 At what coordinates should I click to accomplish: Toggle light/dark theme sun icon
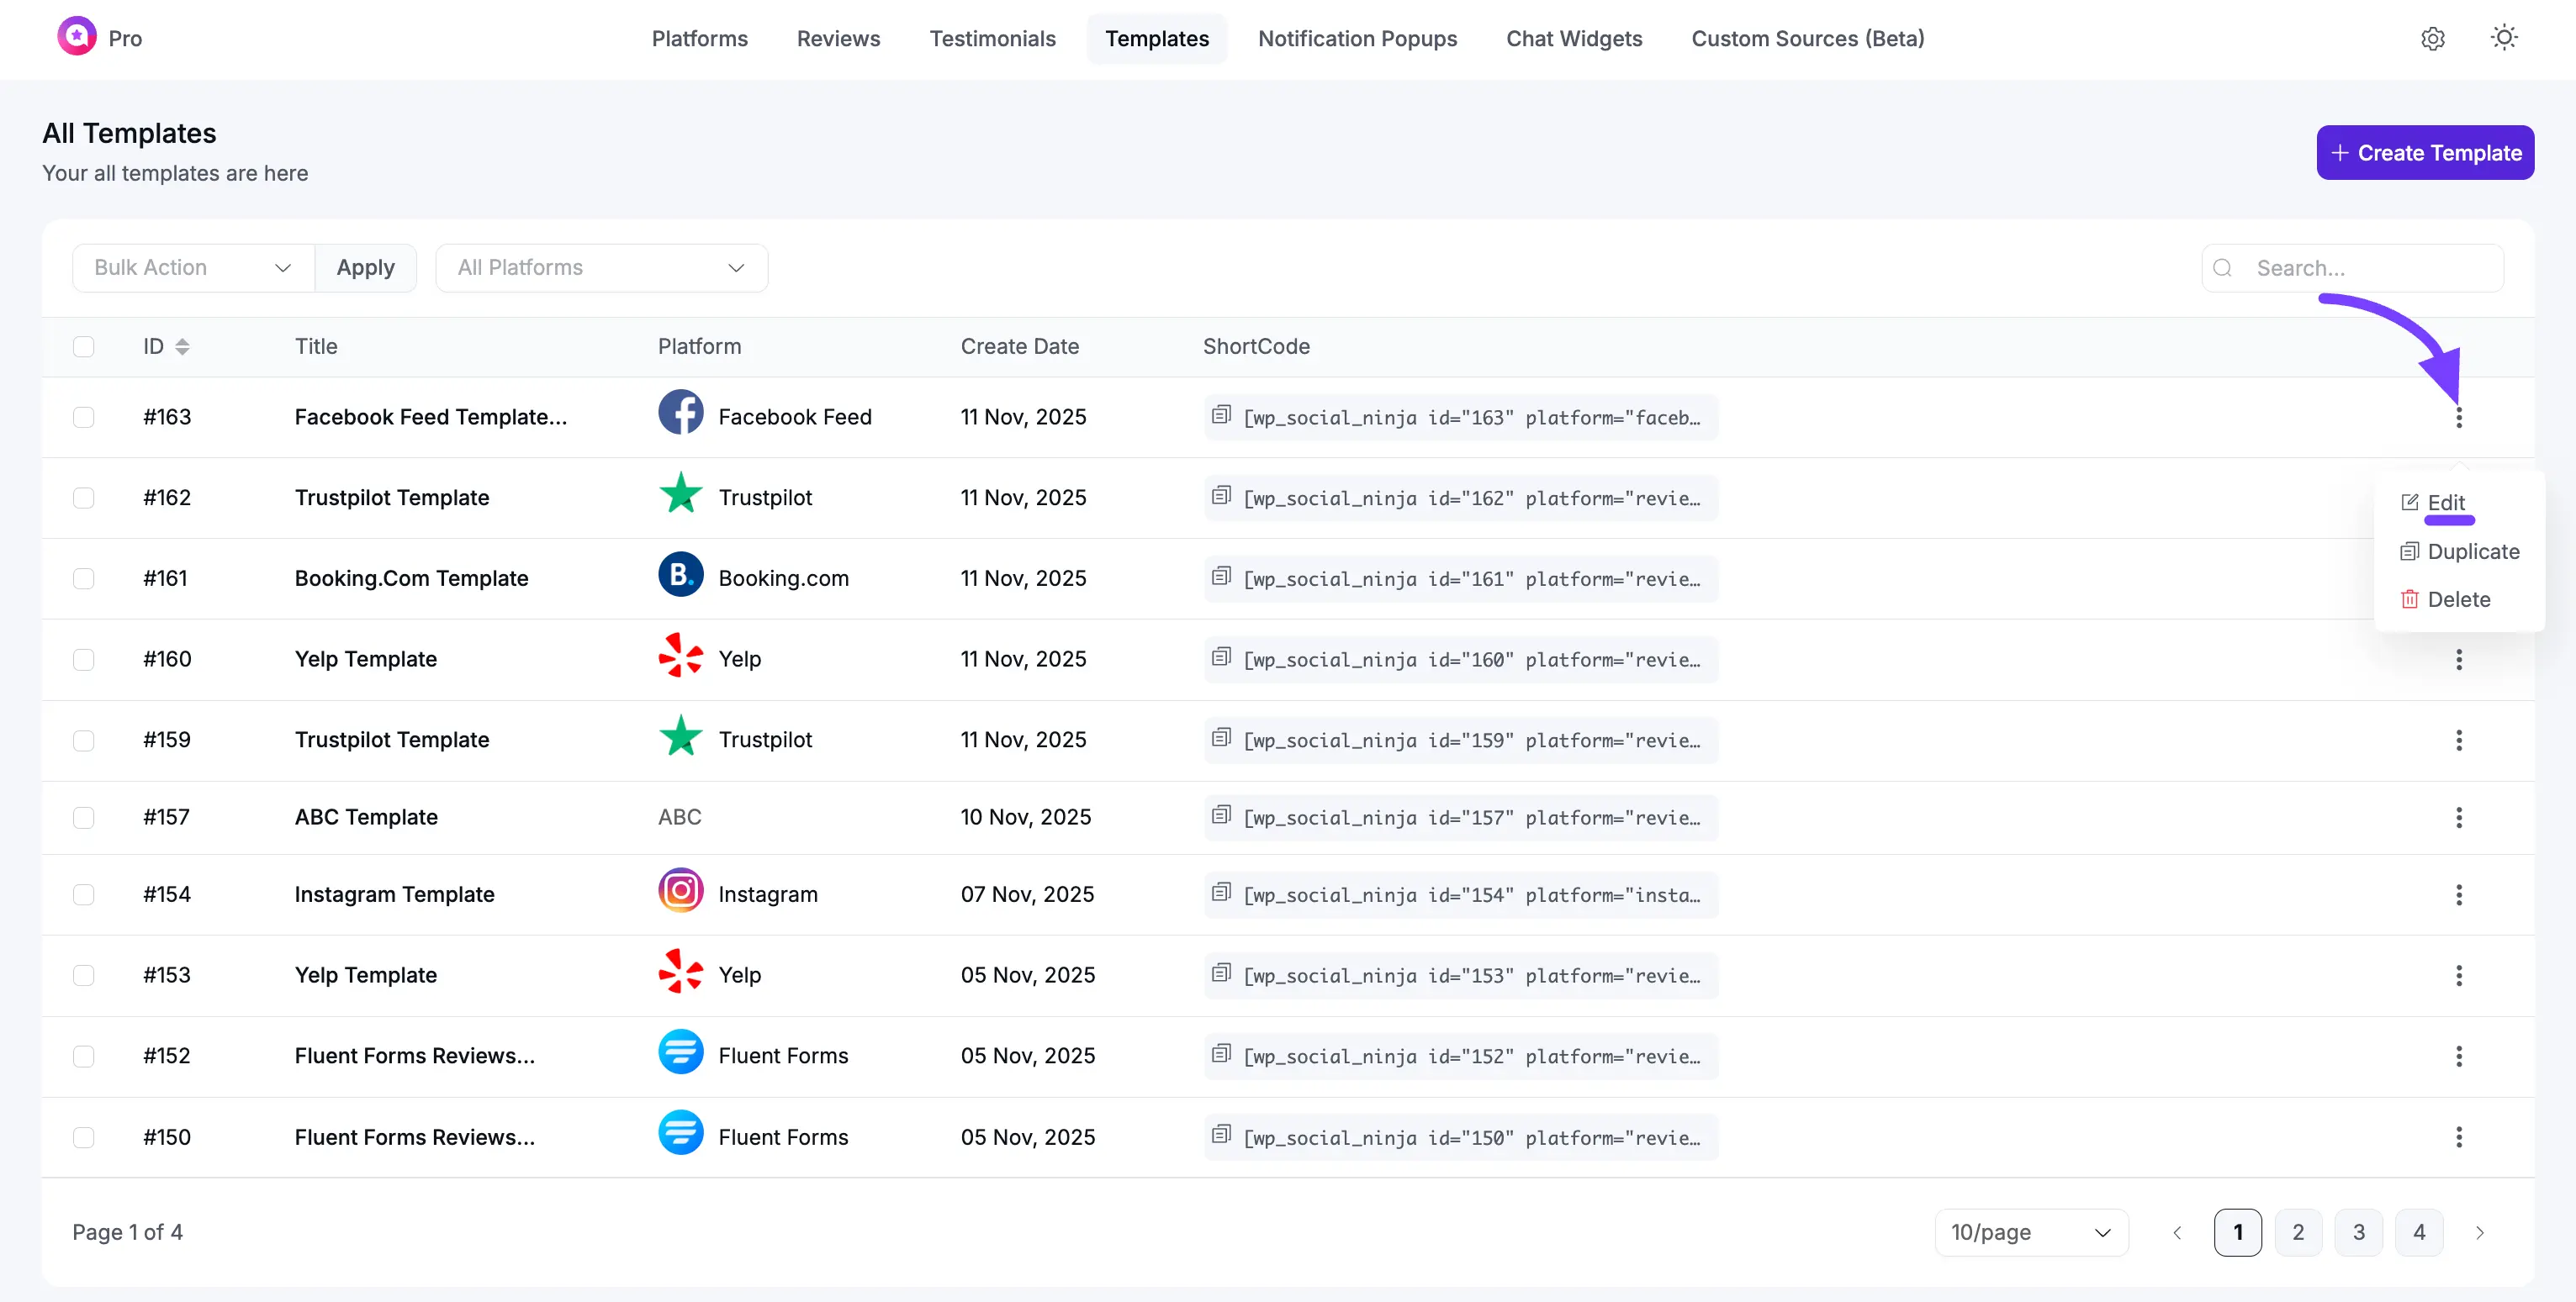(2503, 38)
